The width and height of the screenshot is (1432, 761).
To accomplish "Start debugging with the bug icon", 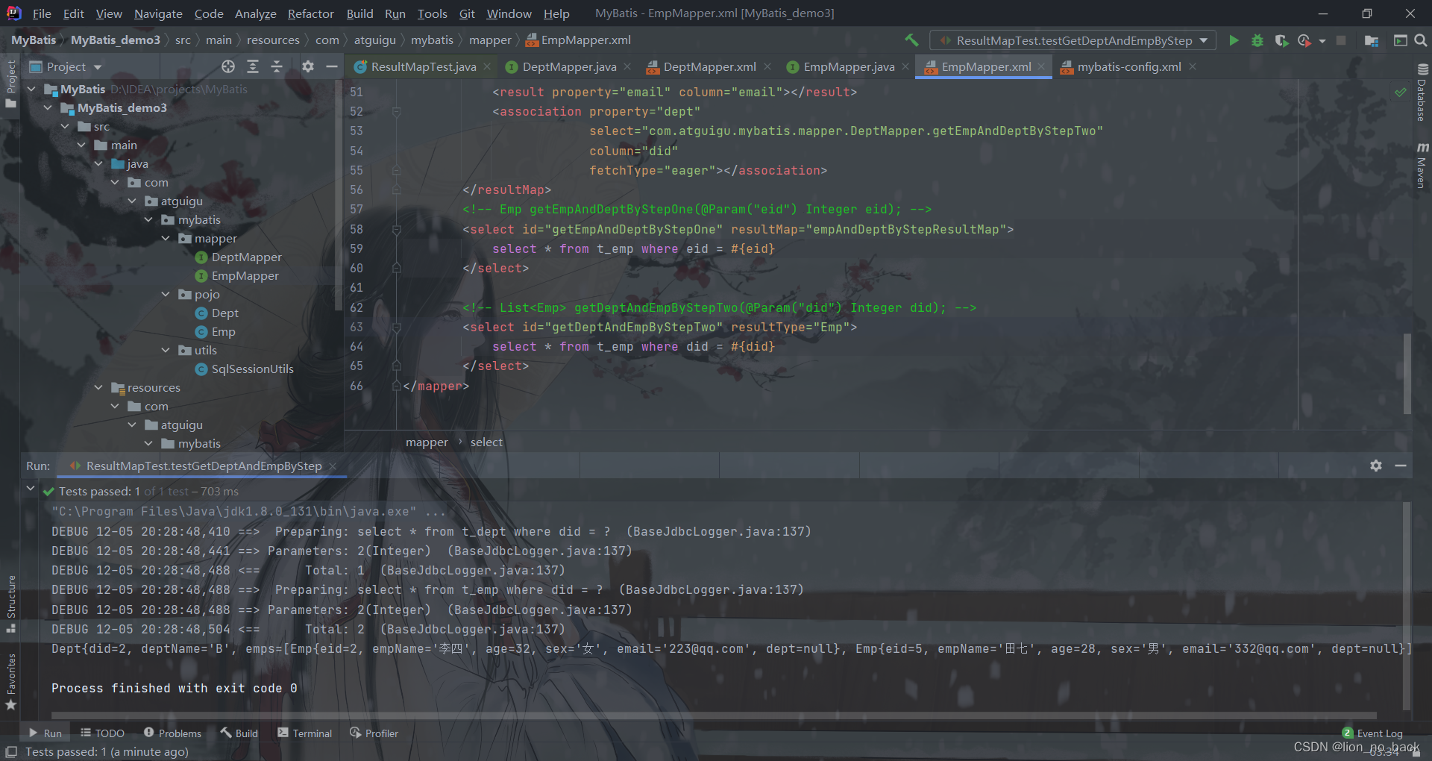I will 1257,40.
